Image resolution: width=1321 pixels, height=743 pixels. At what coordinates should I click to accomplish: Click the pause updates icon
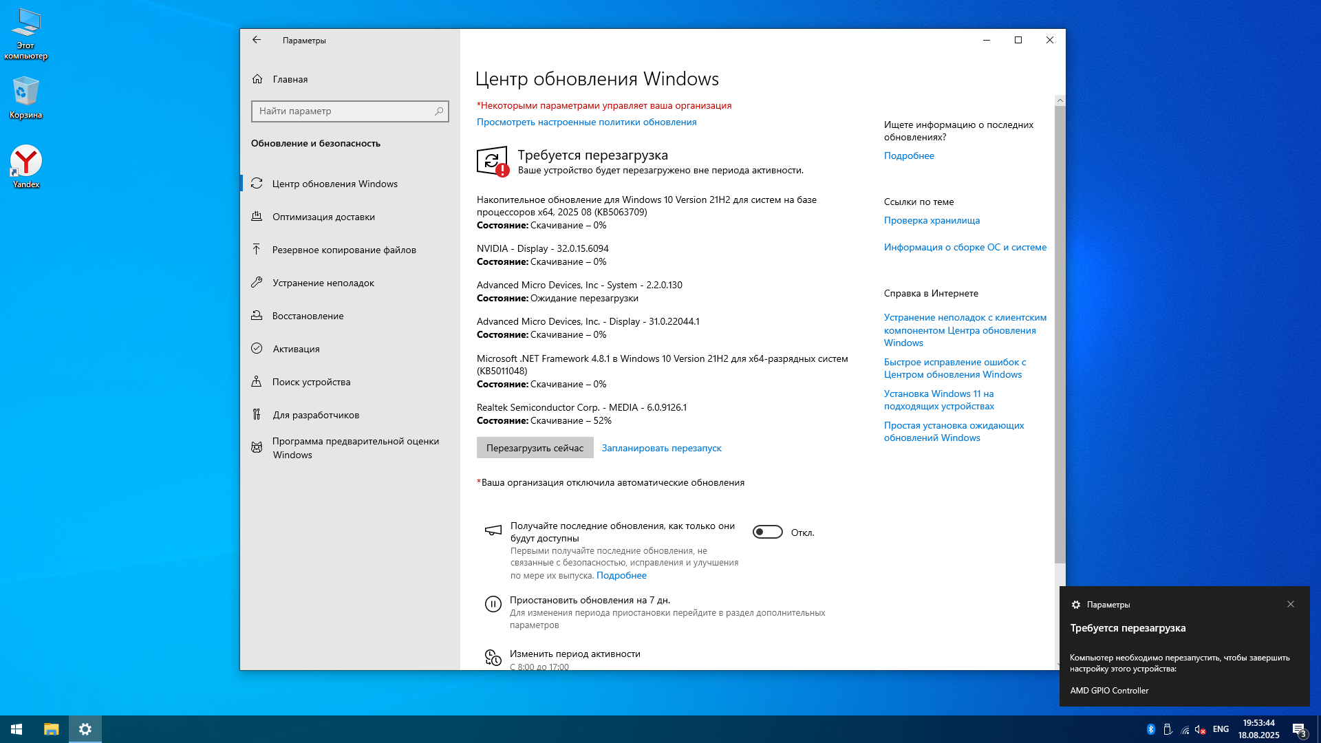coord(493,604)
